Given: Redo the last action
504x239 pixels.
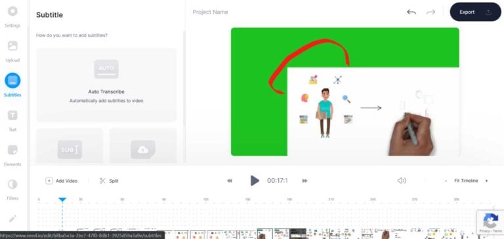Looking at the screenshot, I should (430, 12).
